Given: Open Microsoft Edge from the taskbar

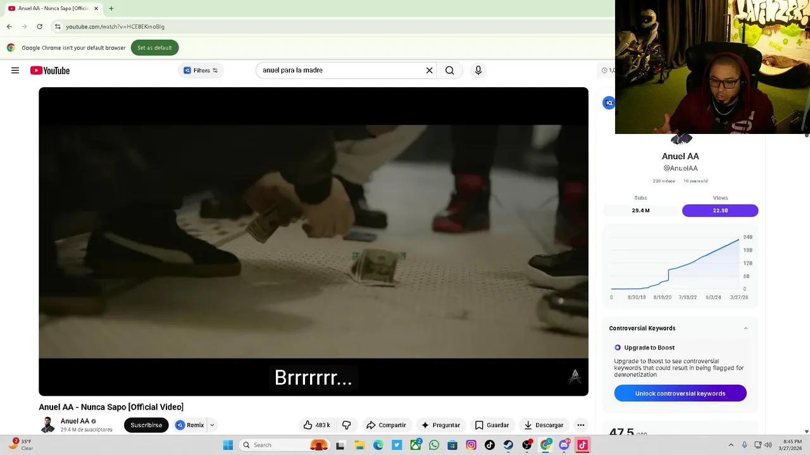Looking at the screenshot, I should [x=378, y=445].
